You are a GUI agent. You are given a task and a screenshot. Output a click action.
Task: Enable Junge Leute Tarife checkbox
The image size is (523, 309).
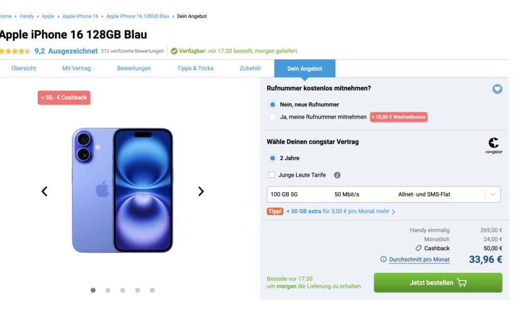pos(272,175)
